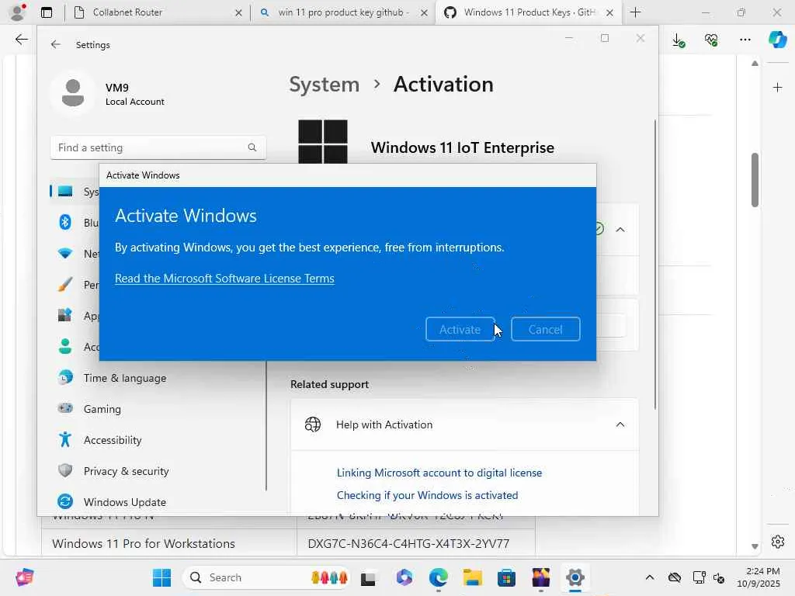This screenshot has height=596, width=795.
Task: Open the Windows Start menu
Action: tap(161, 577)
